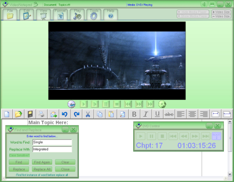Open the Help menu

pos(111,14)
